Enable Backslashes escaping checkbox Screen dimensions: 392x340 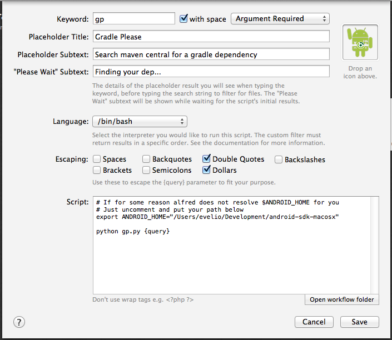[x=279, y=159]
